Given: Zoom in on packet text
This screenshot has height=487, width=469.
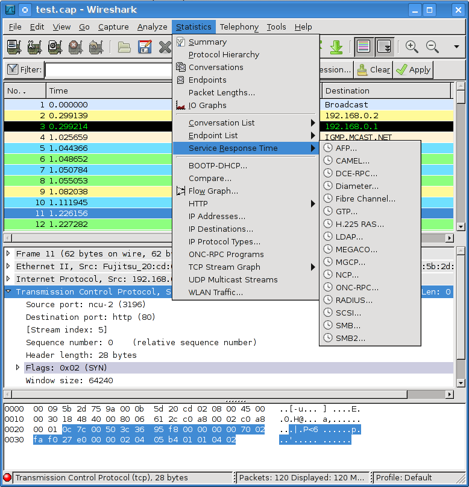Looking at the screenshot, I should coord(412,47).
